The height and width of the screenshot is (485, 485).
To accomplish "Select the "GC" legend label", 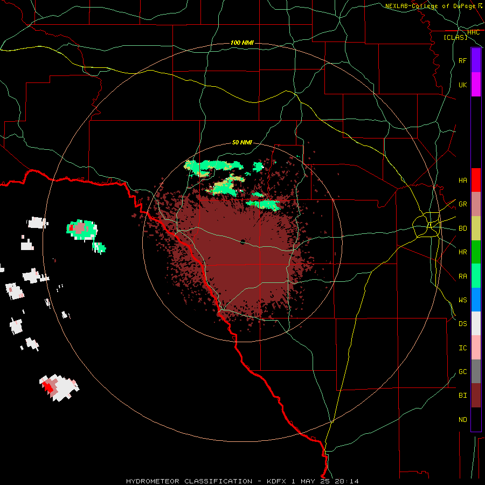I will pos(462,372).
